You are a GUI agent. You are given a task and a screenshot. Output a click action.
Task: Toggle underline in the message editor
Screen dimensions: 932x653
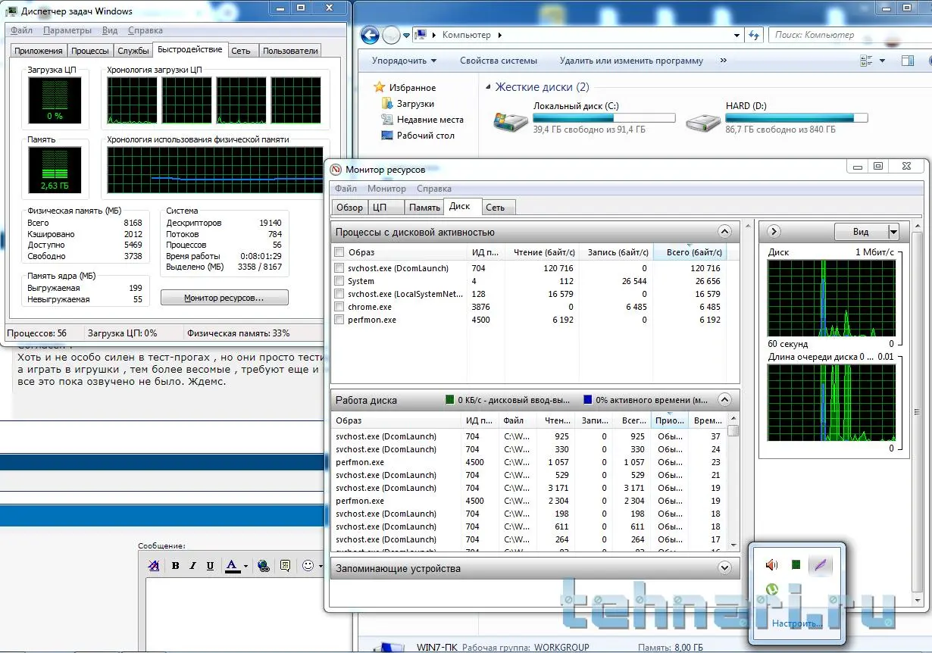click(x=210, y=566)
